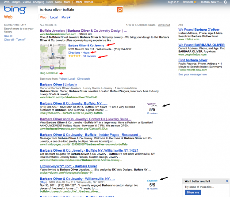Image resolution: width=230 pixels, height=197 pixels.
Task: Open the Williamsville map thumbnail
Action: tap(53, 57)
